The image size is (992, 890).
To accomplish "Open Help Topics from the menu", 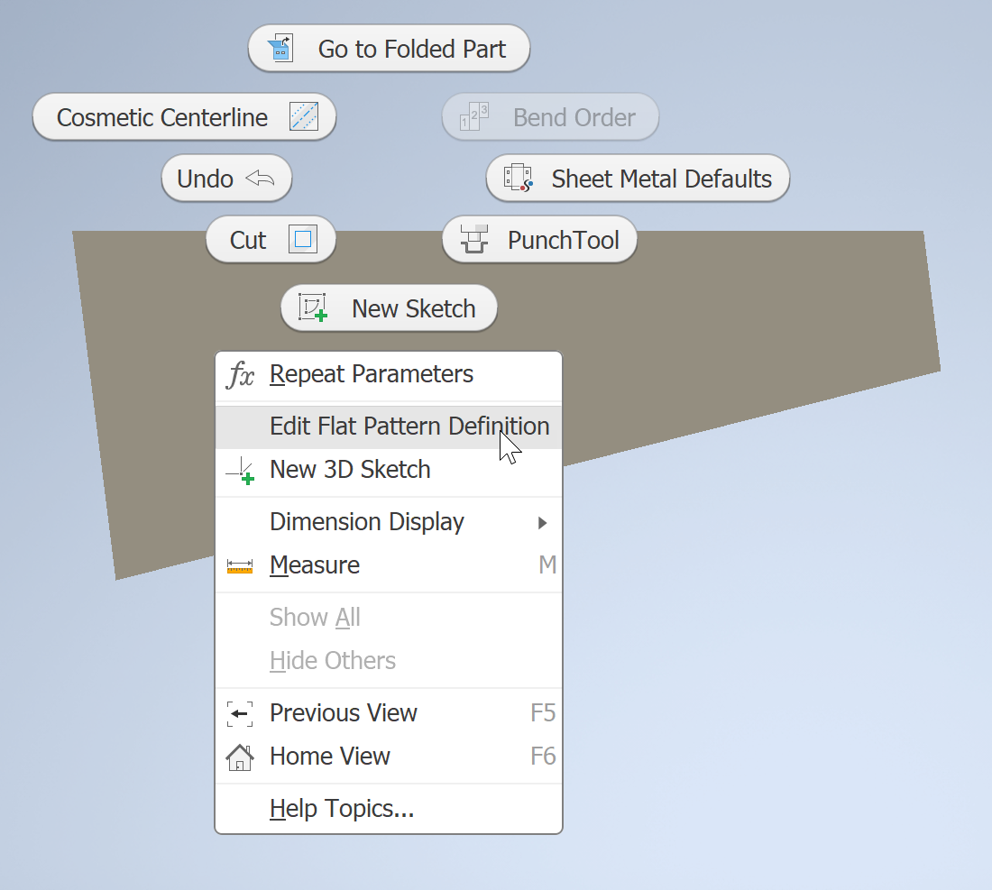I will click(x=341, y=809).
